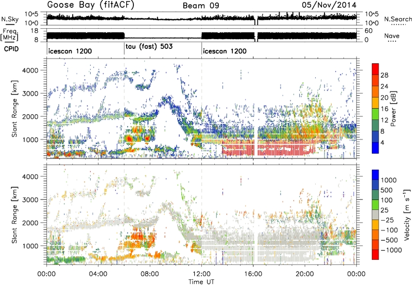Click the 'Time UT' axis label
Image resolution: width=412 pixels, height=285 pixels.
tap(201, 281)
